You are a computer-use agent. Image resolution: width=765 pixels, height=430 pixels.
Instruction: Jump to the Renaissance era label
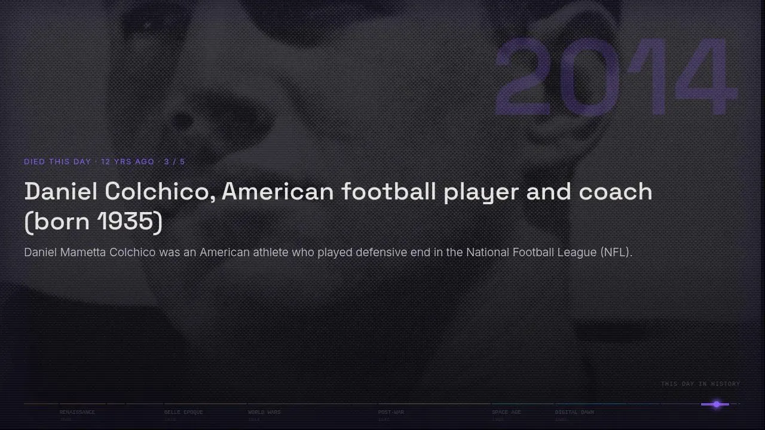coord(77,412)
